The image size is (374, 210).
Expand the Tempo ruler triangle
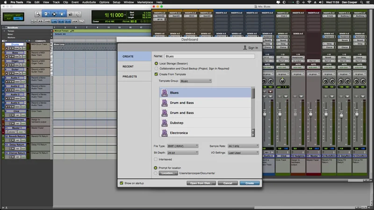point(4,31)
